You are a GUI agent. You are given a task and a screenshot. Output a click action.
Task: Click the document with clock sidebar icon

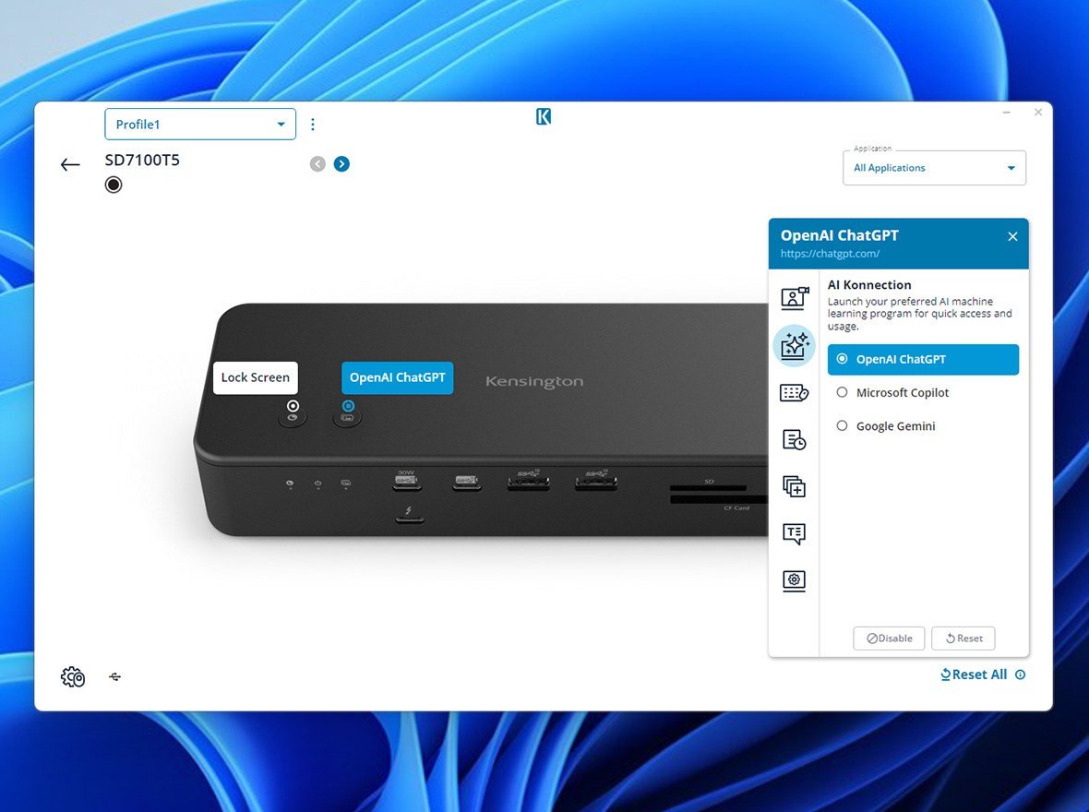[x=794, y=439]
